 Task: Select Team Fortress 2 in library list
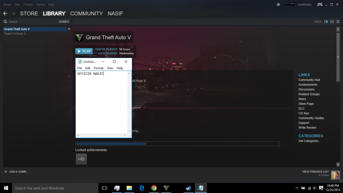15,34
